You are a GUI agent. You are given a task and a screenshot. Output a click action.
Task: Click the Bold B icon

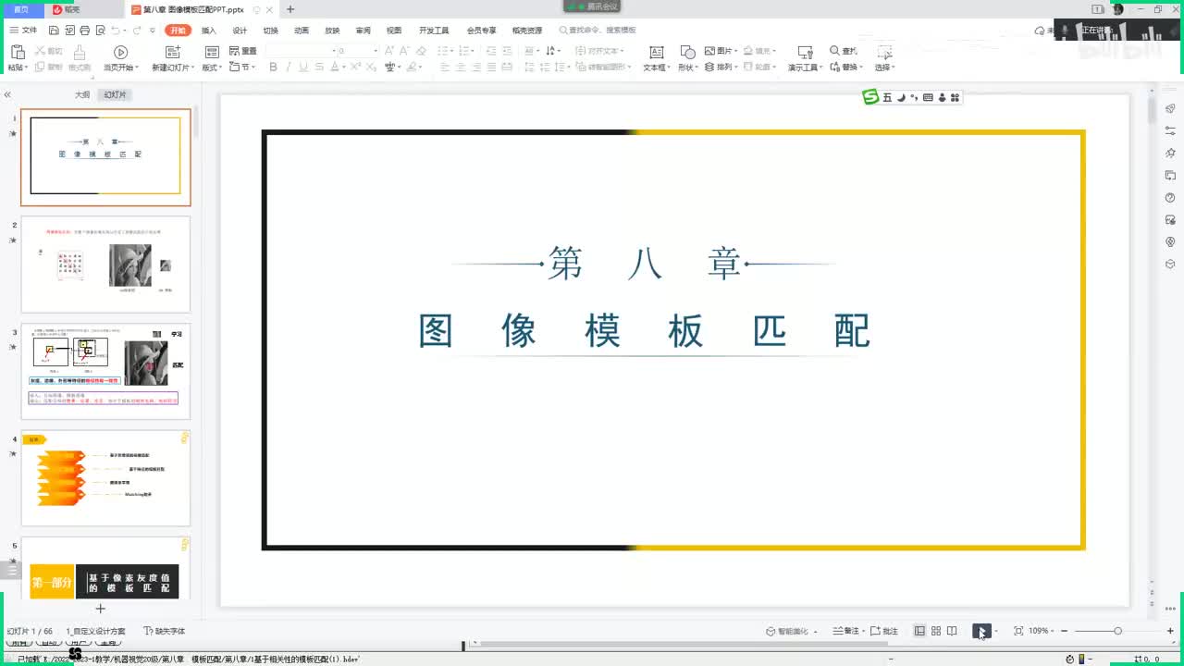point(273,68)
